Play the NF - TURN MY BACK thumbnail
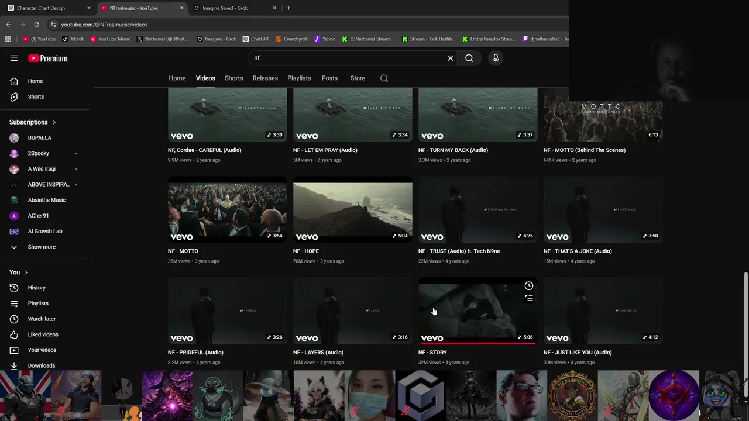Viewport: 749px width, 421px height. pyautogui.click(x=477, y=115)
